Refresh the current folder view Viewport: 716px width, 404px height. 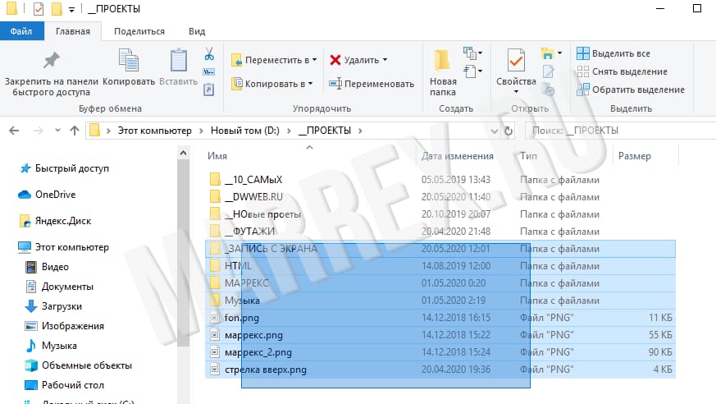[x=508, y=131]
